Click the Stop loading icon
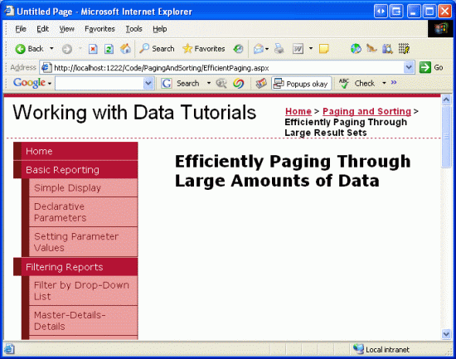 point(93,49)
